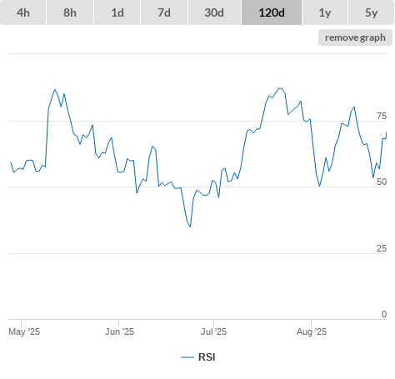This screenshot has height=379, width=395.
Task: Select the 5y time range tab
Action: [x=371, y=12]
